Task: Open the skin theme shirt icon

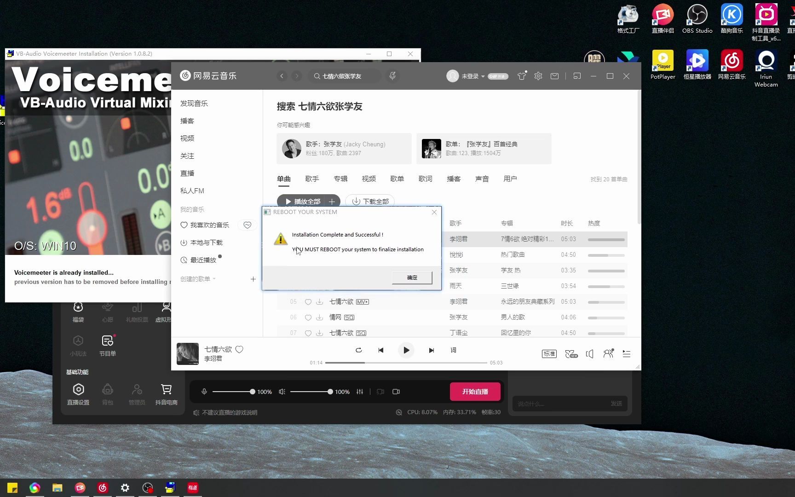Action: pos(522,76)
